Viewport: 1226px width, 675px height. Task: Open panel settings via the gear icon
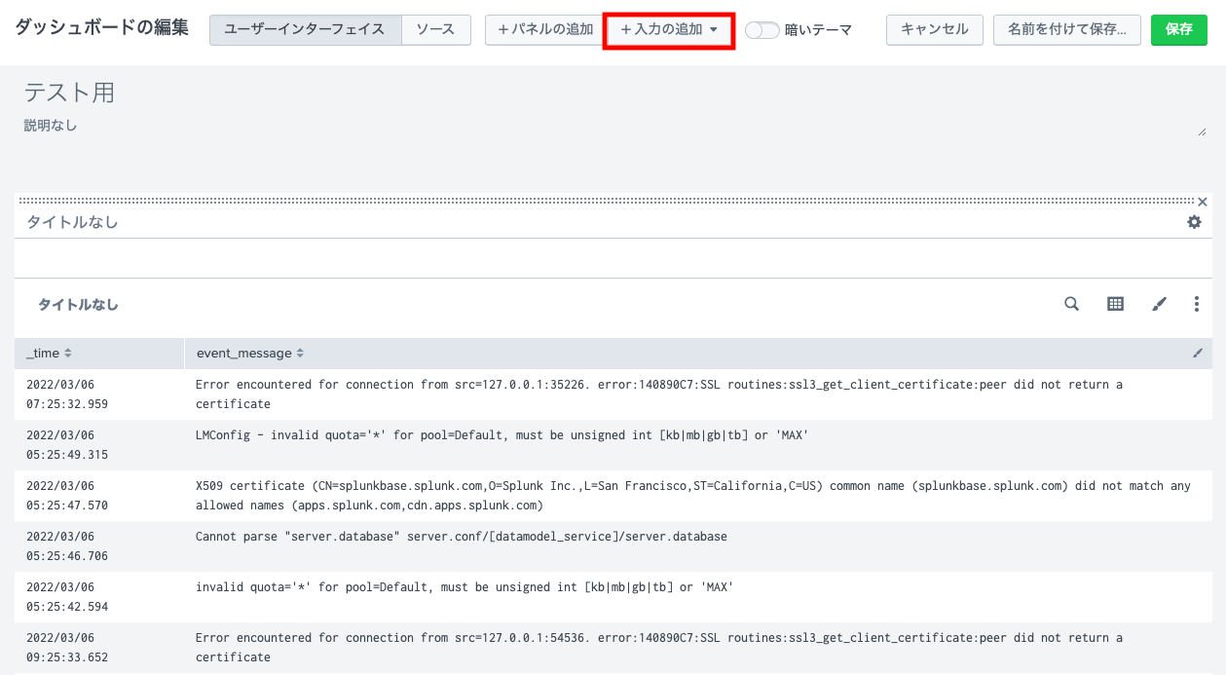click(x=1194, y=222)
